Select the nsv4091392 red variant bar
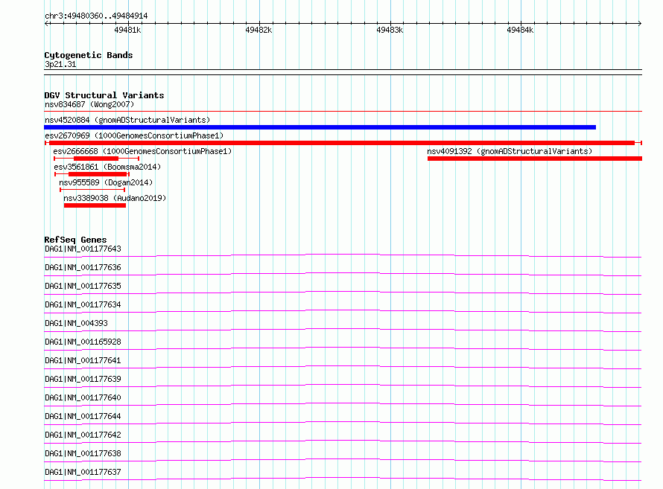The image size is (663, 489). pyautogui.click(x=535, y=159)
